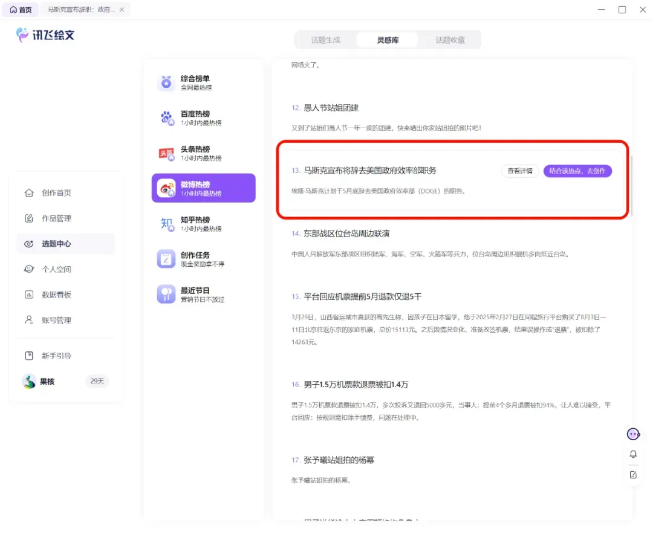Click the 数据看板 chart icon
The width and height of the screenshot is (653, 534).
click(x=29, y=295)
